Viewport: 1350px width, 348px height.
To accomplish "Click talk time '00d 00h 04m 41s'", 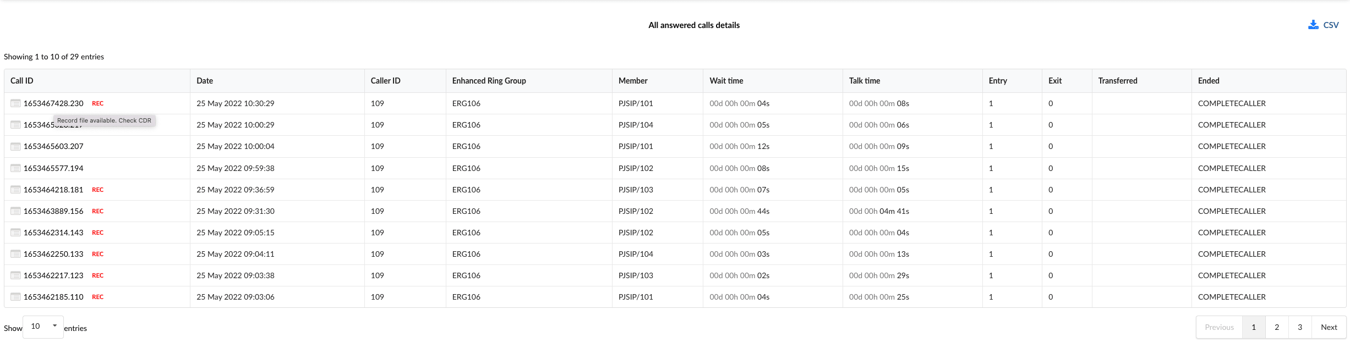I will click(879, 211).
